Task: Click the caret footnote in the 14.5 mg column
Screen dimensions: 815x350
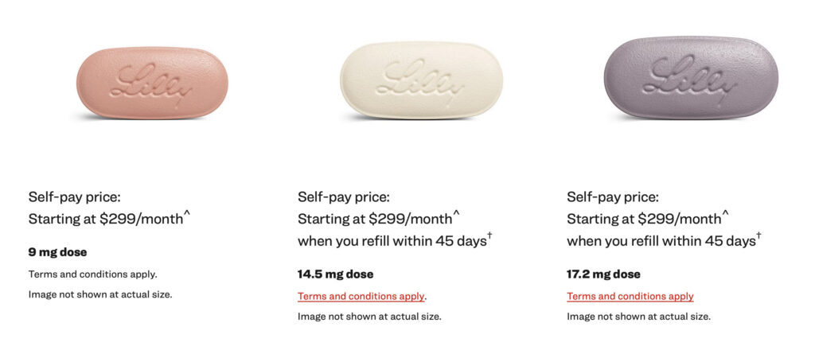Action: [456, 213]
